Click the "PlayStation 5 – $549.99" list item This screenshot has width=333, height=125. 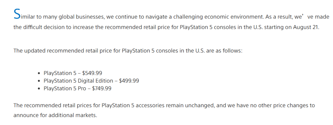coord(73,73)
